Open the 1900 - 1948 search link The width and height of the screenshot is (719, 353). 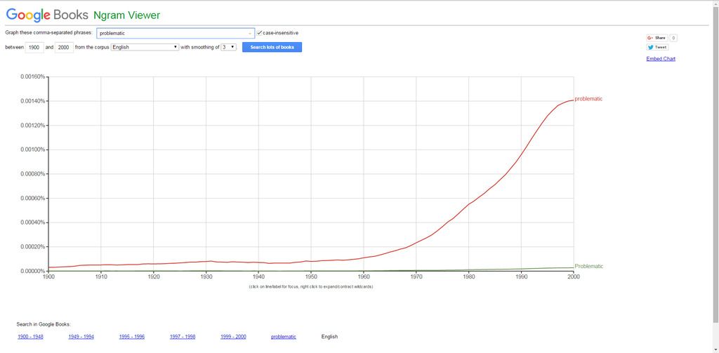click(30, 337)
